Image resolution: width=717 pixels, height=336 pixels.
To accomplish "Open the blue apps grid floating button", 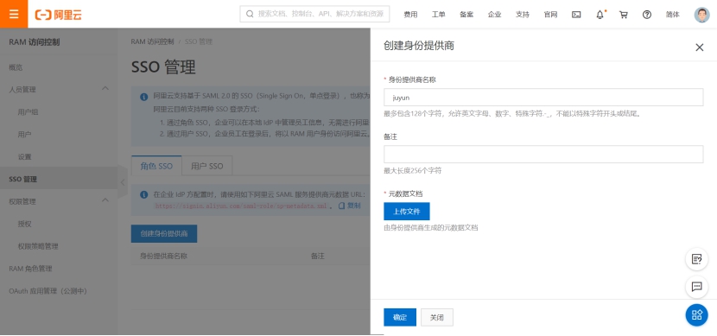I will coord(696,314).
